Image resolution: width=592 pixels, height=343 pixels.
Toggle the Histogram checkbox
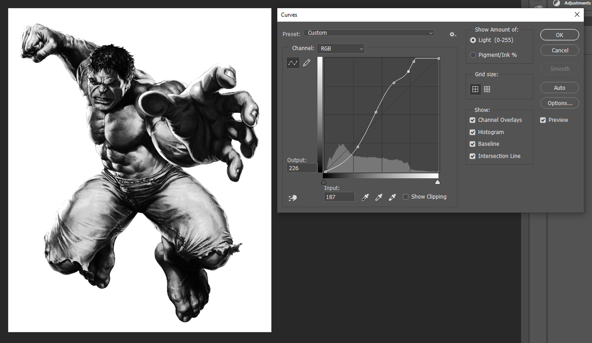click(x=472, y=132)
